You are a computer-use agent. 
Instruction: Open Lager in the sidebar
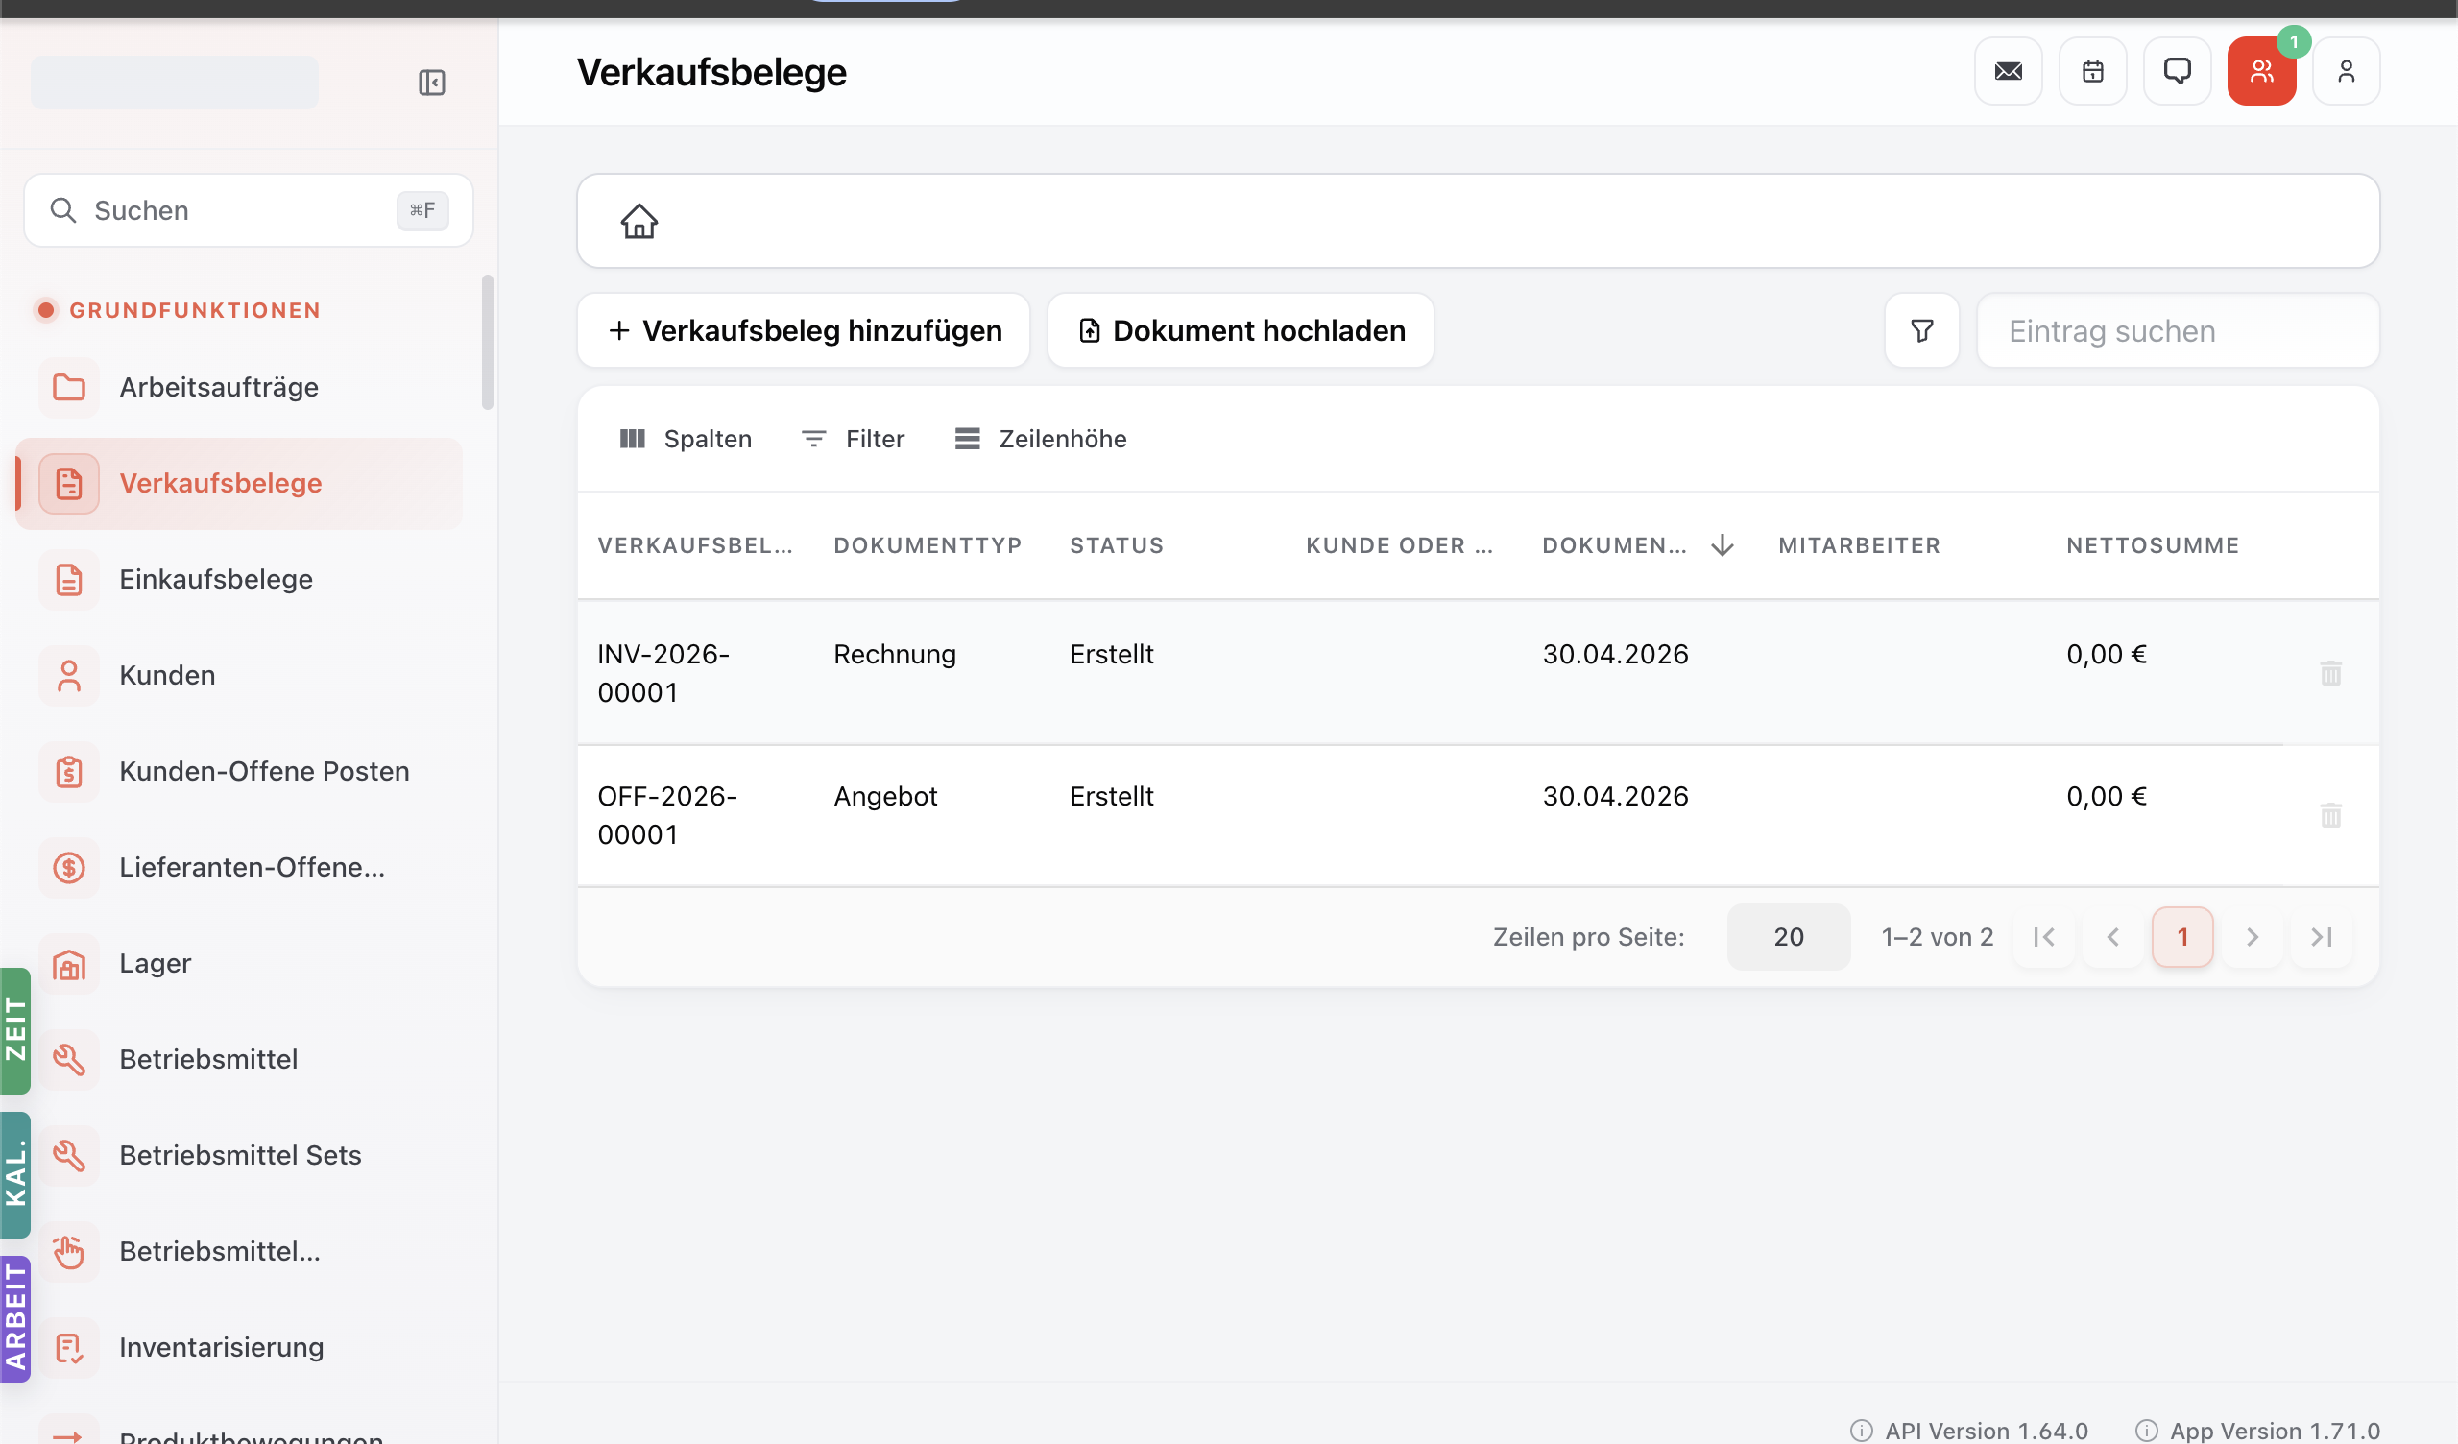239,964
